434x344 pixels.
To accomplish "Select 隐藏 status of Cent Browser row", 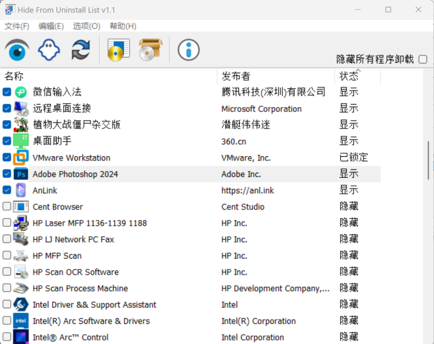I will 349,207.
